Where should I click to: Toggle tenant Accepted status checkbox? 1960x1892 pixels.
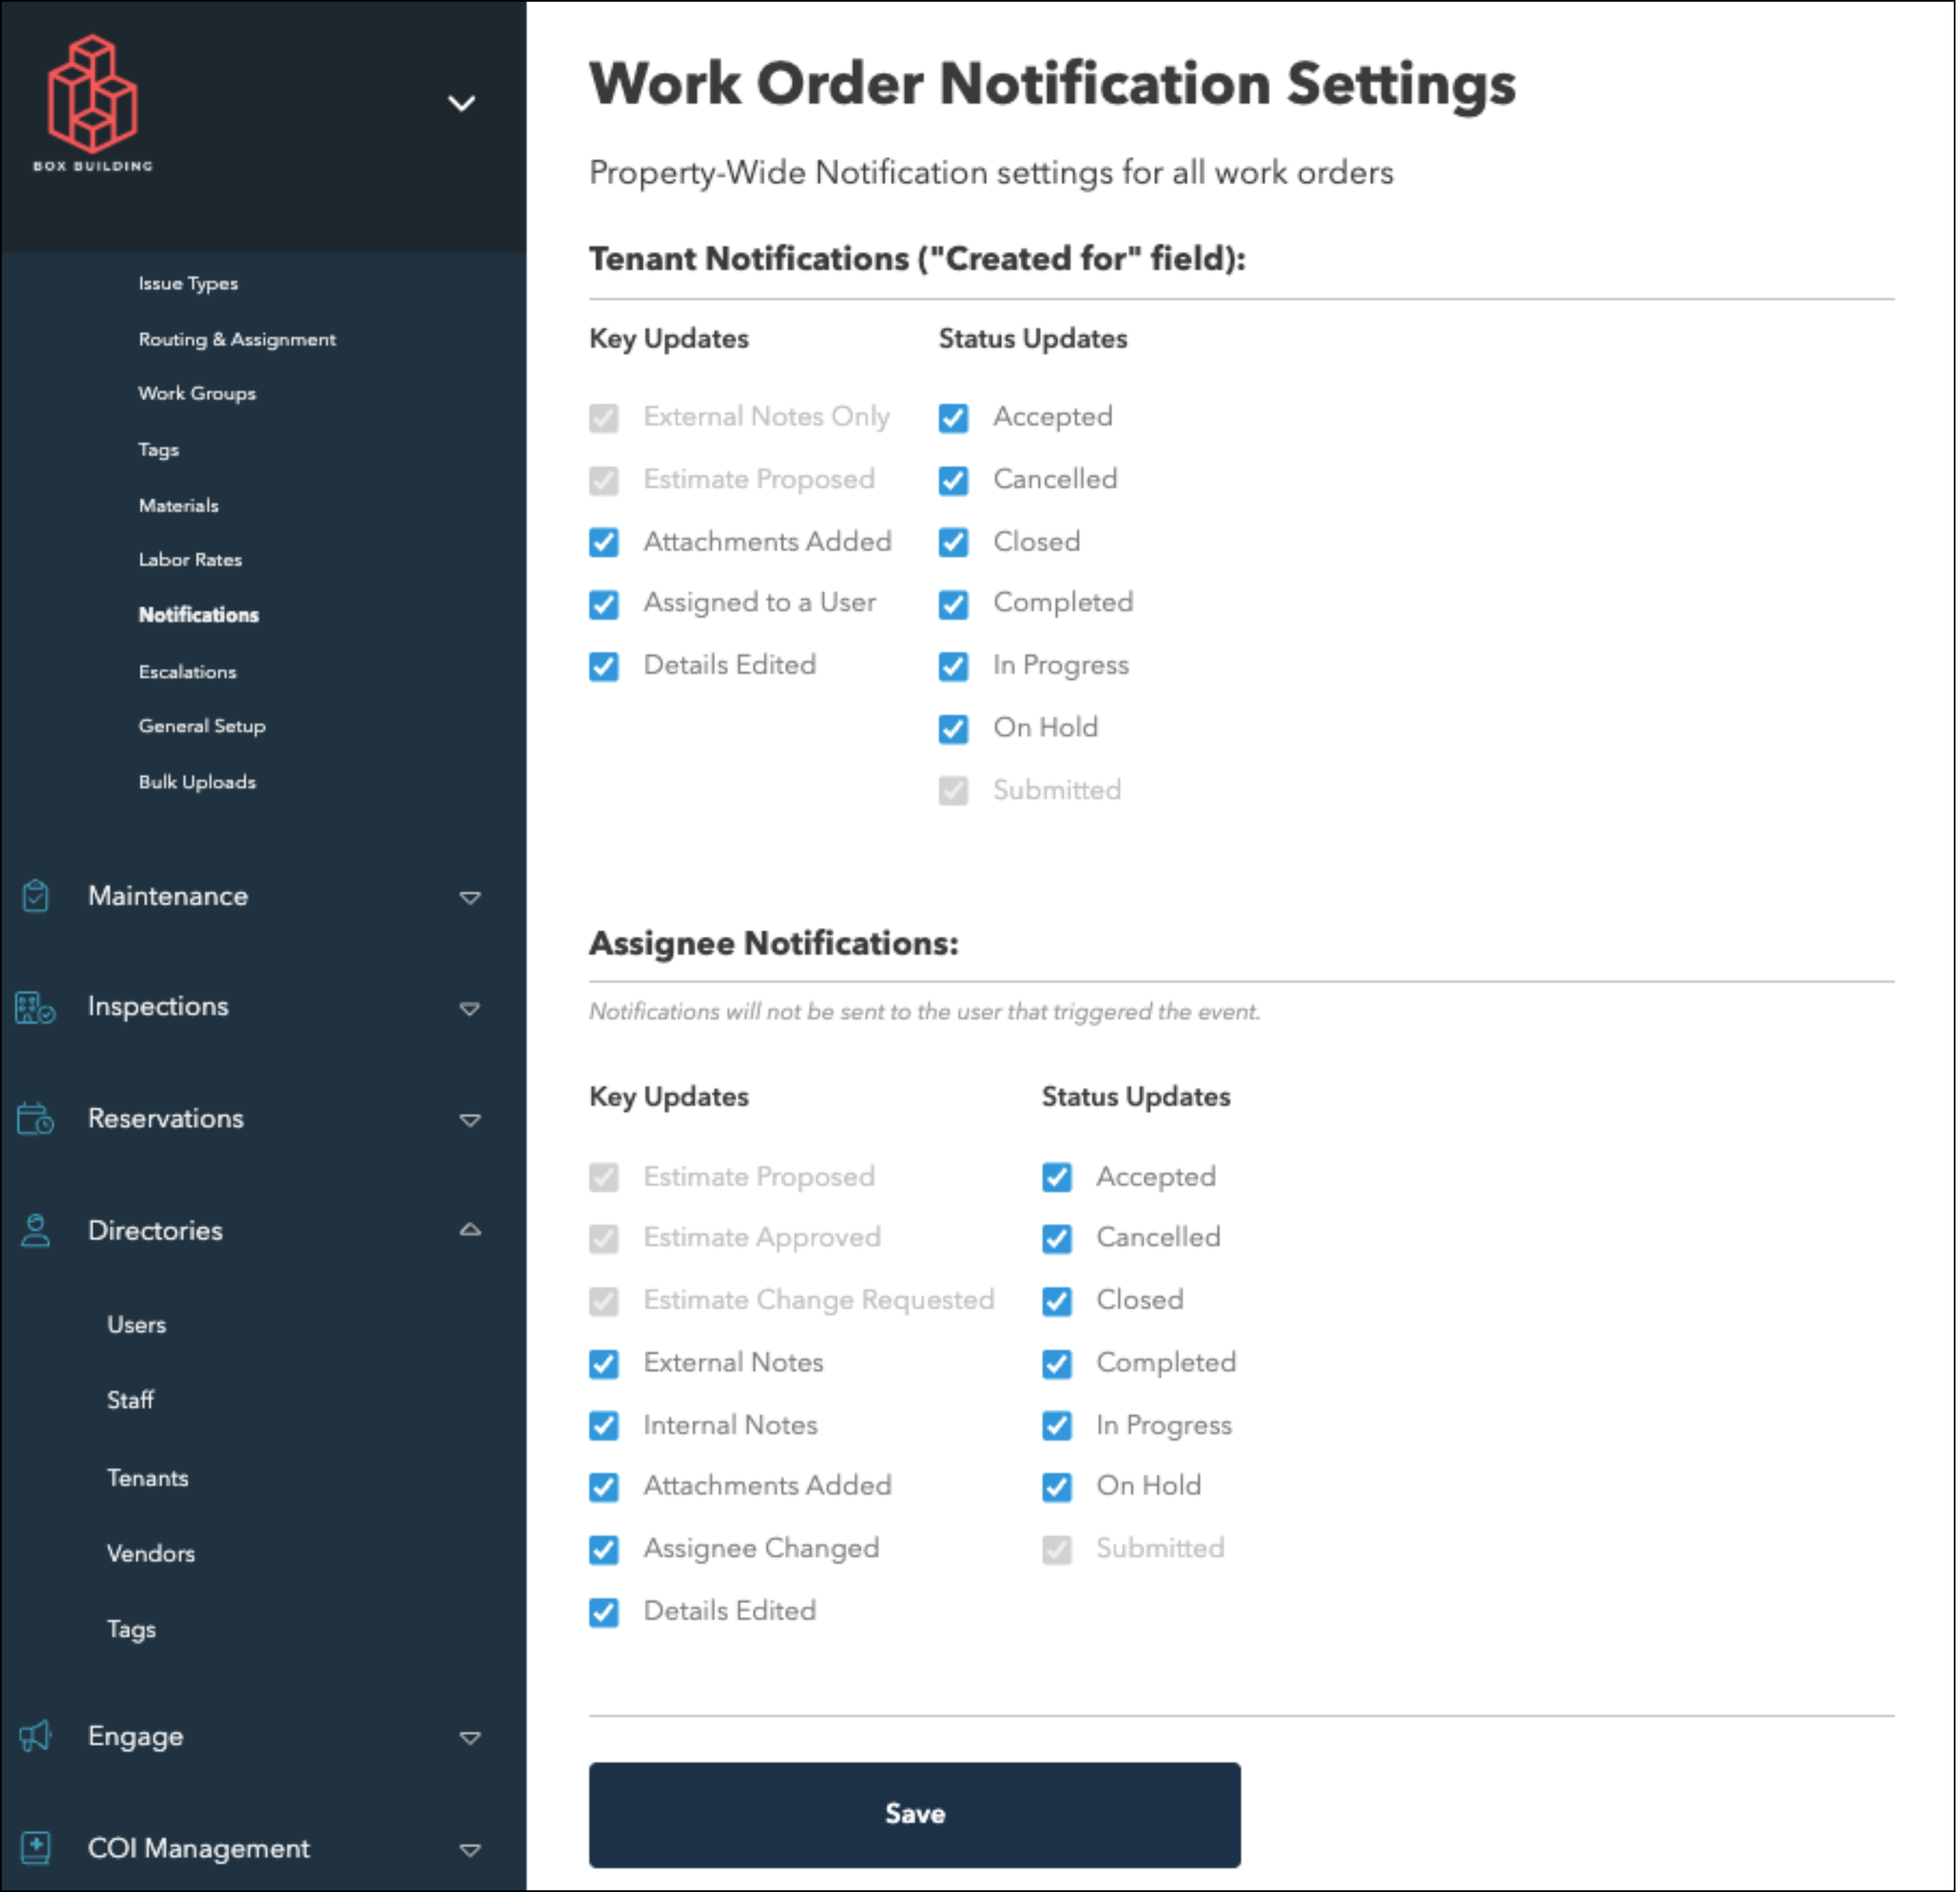coord(954,418)
